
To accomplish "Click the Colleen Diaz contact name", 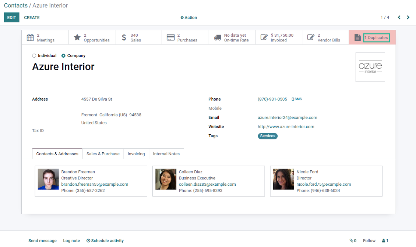I will tap(190, 172).
